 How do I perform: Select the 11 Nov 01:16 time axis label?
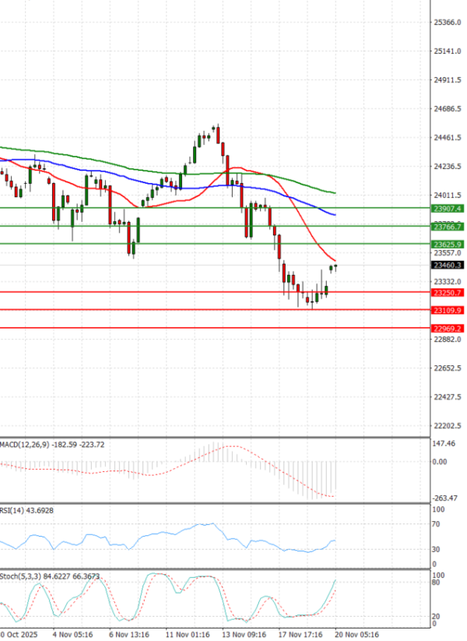(187, 635)
